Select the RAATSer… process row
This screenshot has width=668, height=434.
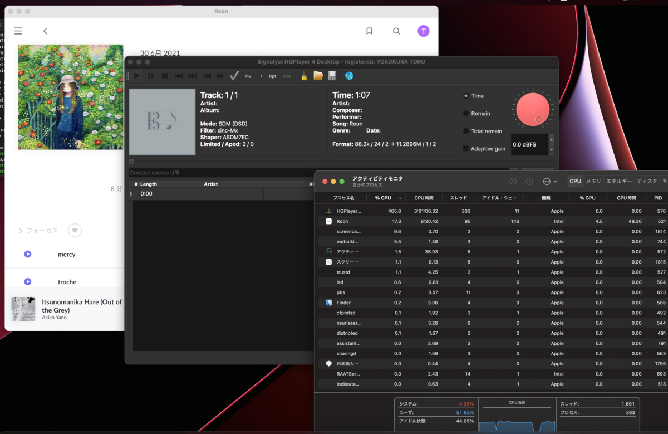coord(493,374)
